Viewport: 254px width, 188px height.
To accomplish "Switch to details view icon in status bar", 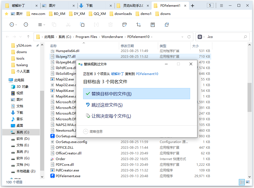I will coord(242,182).
